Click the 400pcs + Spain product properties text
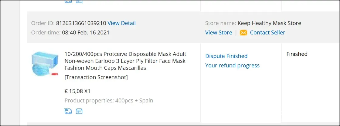The image size is (340, 126). [x=134, y=101]
